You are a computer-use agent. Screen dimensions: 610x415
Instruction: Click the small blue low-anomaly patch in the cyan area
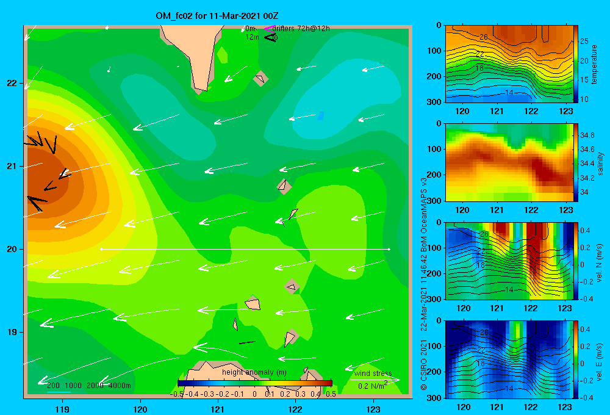320,115
